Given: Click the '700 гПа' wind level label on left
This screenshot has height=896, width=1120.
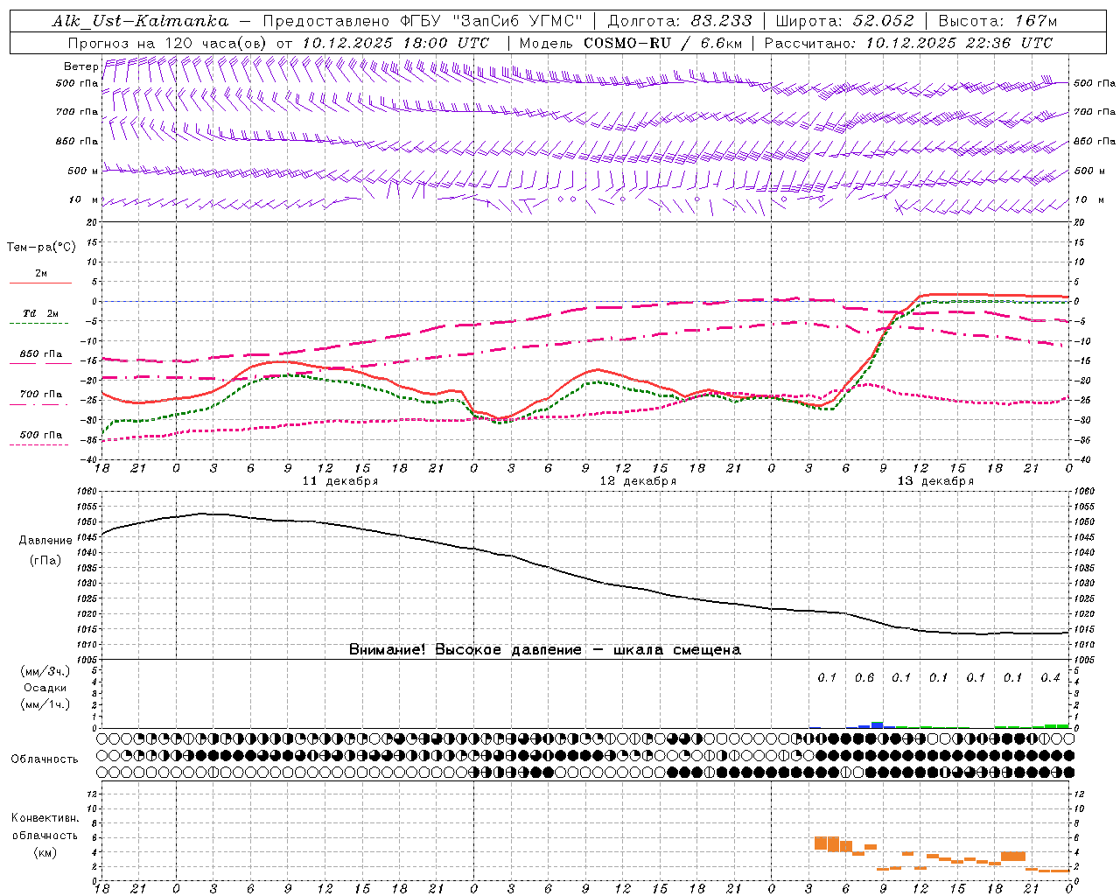Looking at the screenshot, I should click(x=77, y=112).
